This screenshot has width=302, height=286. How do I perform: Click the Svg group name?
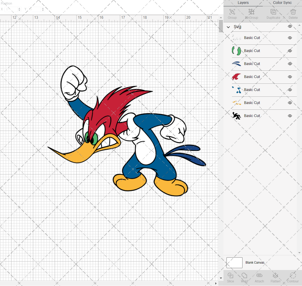237,27
